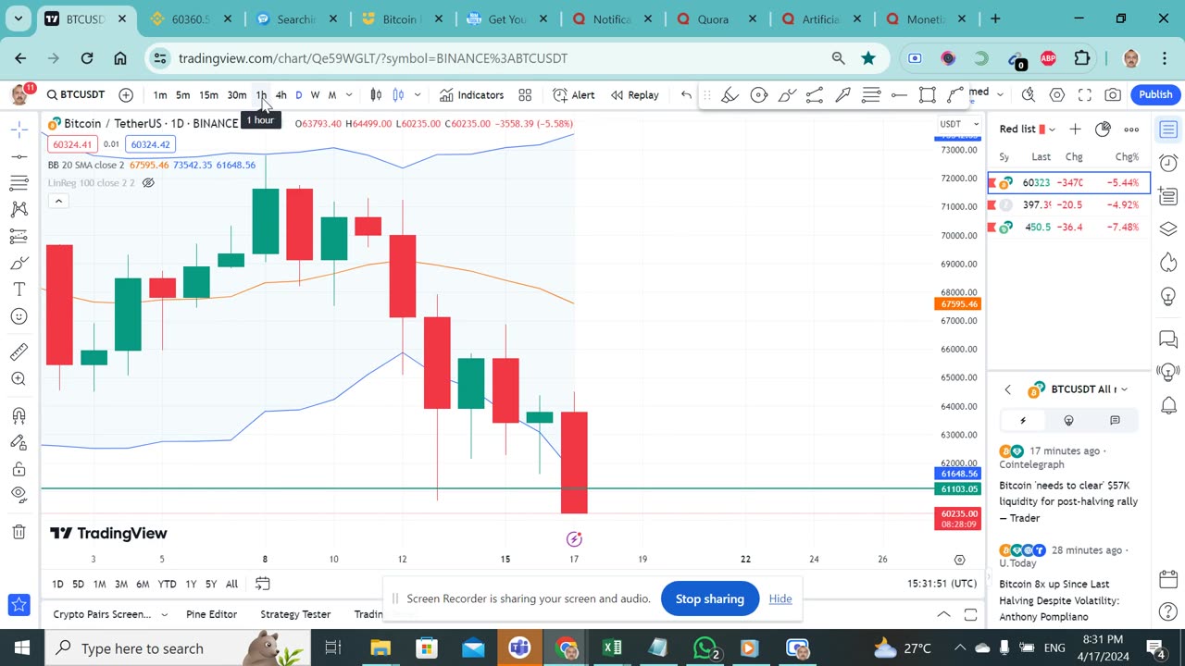Take a chart snapshot with the camera
1185x666 pixels.
pos(1113,94)
